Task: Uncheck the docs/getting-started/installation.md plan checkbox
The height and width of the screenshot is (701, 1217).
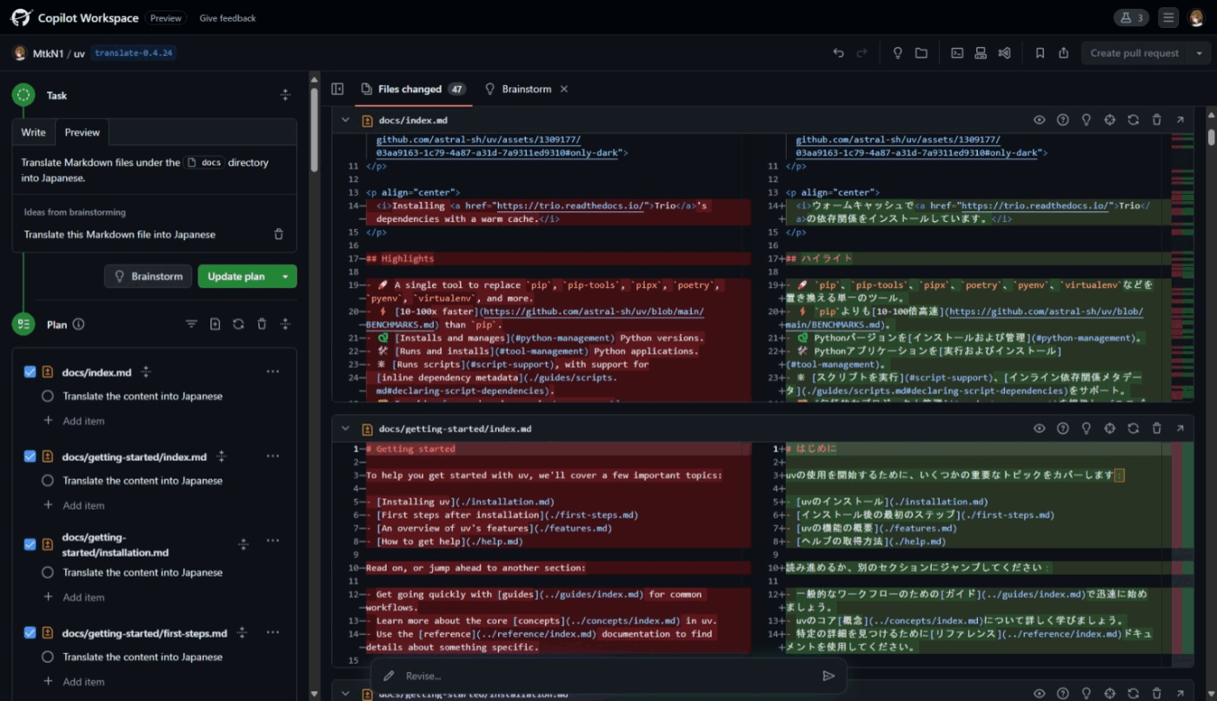Action: (30, 544)
